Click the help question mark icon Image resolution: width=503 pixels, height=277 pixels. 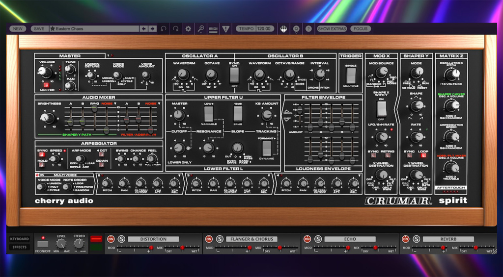[x=308, y=29]
